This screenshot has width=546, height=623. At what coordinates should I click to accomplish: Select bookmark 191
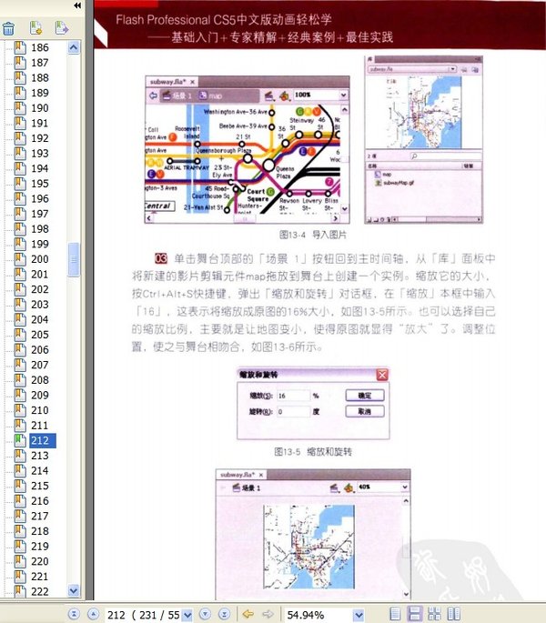click(40, 123)
